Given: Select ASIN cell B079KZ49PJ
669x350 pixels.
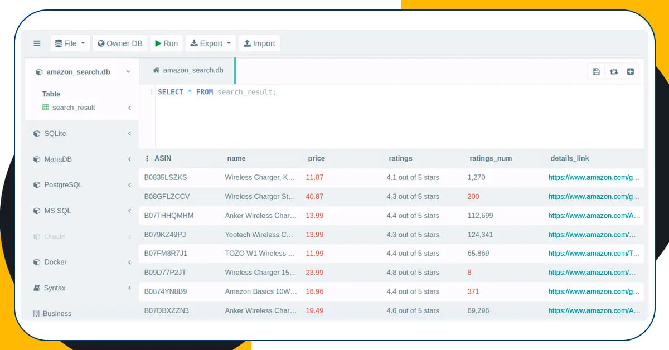Looking at the screenshot, I should tap(165, 235).
